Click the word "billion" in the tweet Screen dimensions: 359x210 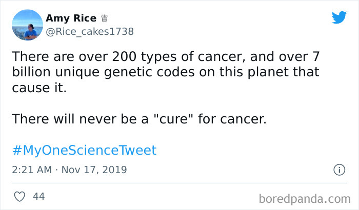pyautogui.click(x=33, y=72)
